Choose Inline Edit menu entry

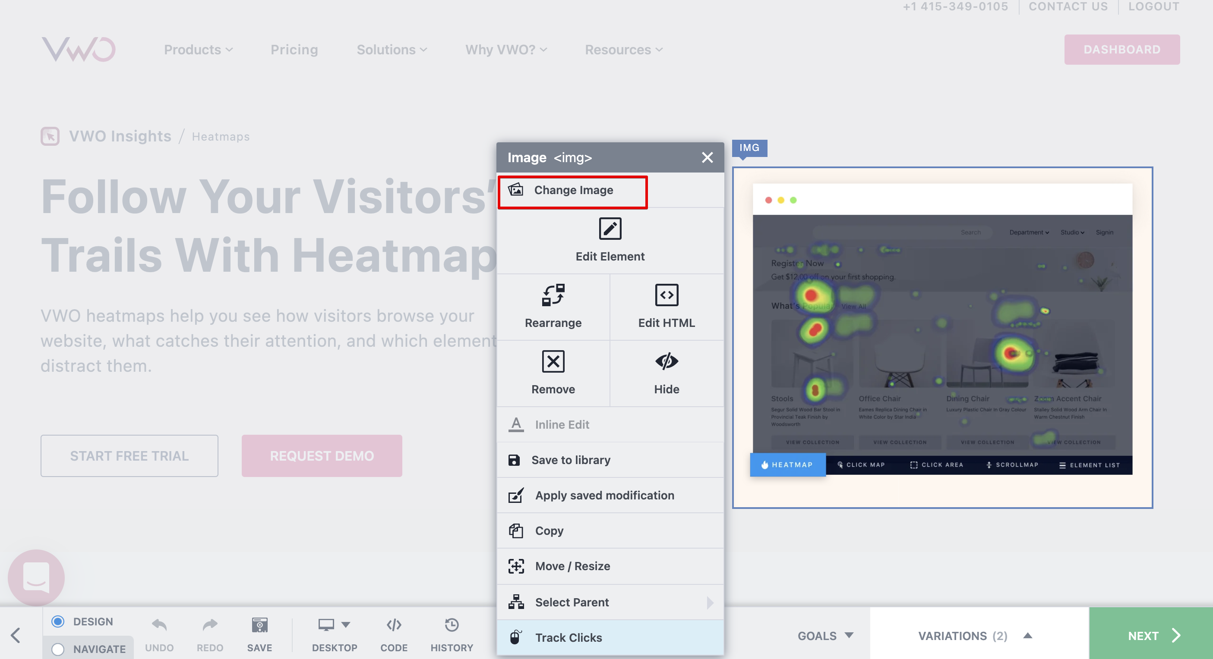coord(610,424)
